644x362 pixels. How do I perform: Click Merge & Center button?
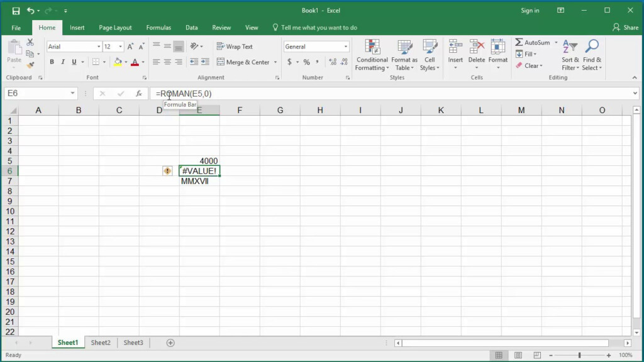pyautogui.click(x=243, y=62)
